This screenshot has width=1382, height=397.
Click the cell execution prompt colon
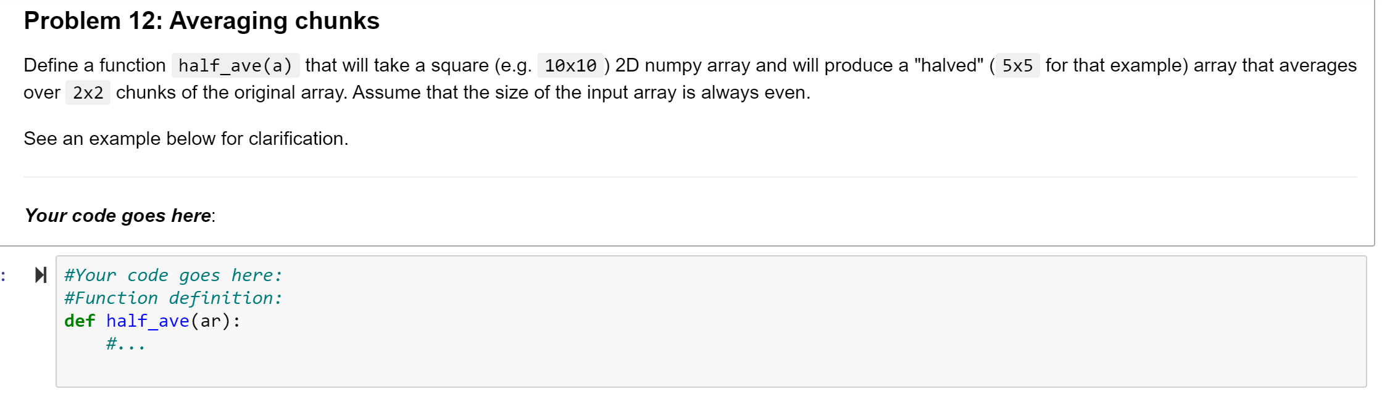coord(3,276)
